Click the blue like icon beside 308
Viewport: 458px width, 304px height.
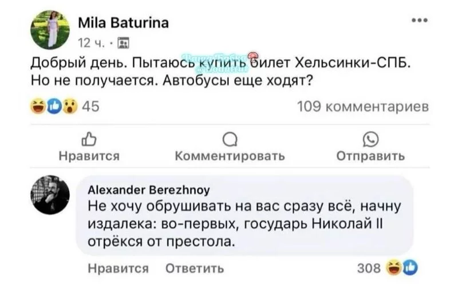[409, 267]
